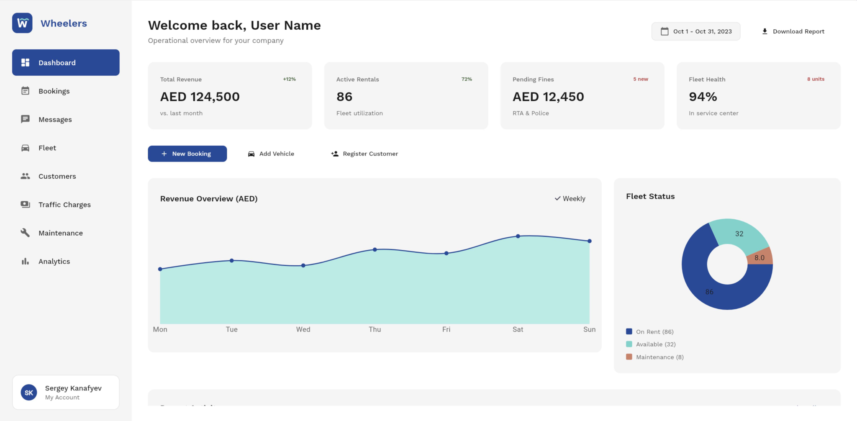Click the Fri data point on revenue chart
The image size is (857, 421).
coord(446,253)
